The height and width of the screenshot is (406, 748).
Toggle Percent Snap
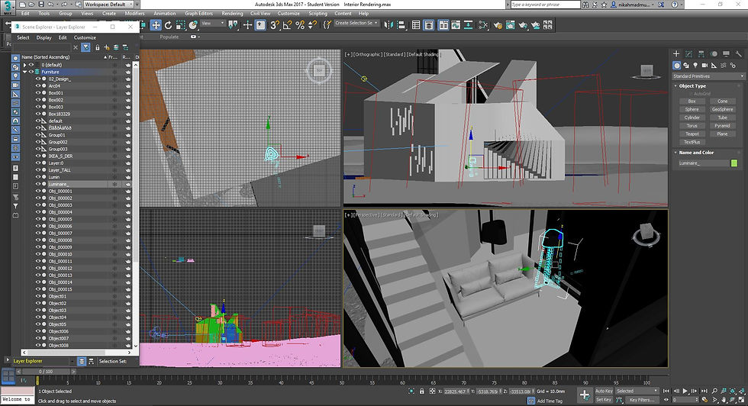299,25
